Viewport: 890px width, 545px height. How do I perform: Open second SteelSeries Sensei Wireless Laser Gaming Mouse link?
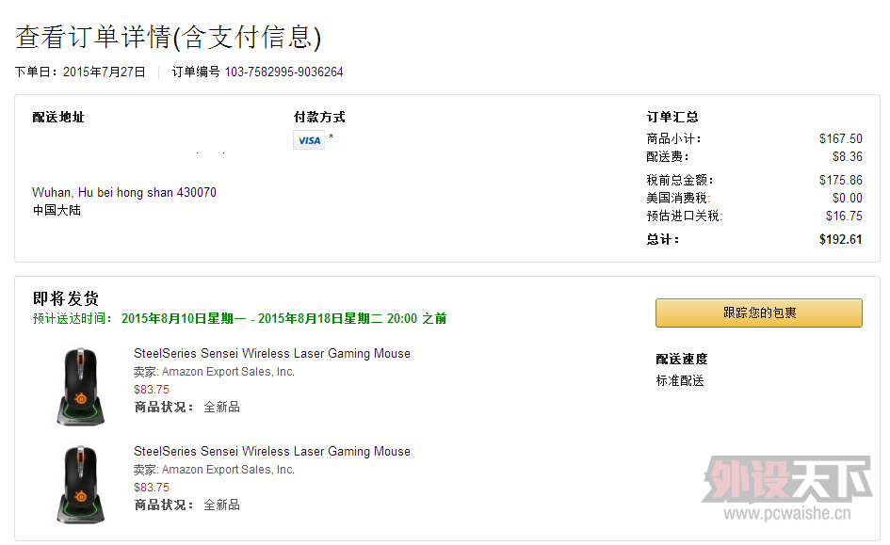click(x=272, y=452)
